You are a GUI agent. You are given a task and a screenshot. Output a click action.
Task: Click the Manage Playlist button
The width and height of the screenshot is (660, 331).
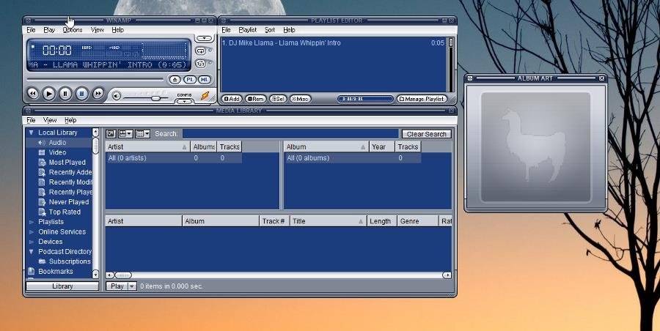422,99
